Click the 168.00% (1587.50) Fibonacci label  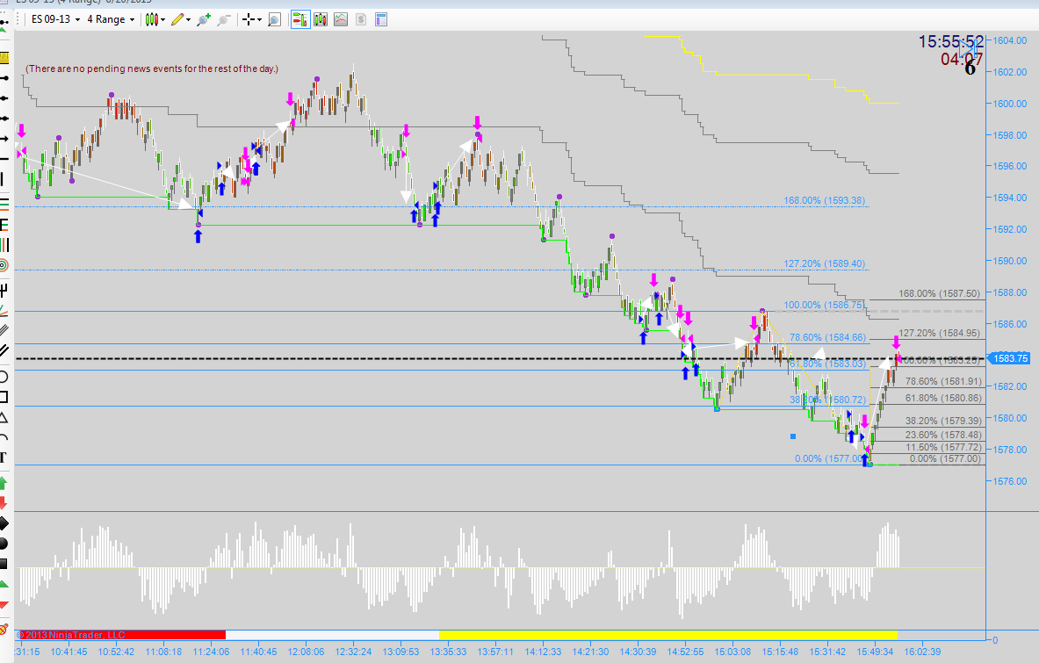tap(939, 293)
